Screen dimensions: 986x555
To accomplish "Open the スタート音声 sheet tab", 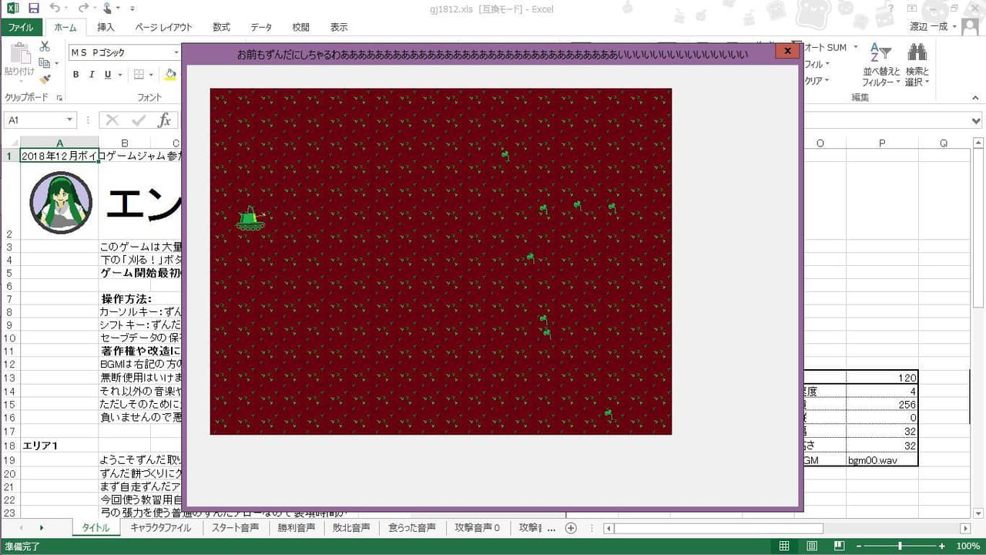I will [x=235, y=528].
